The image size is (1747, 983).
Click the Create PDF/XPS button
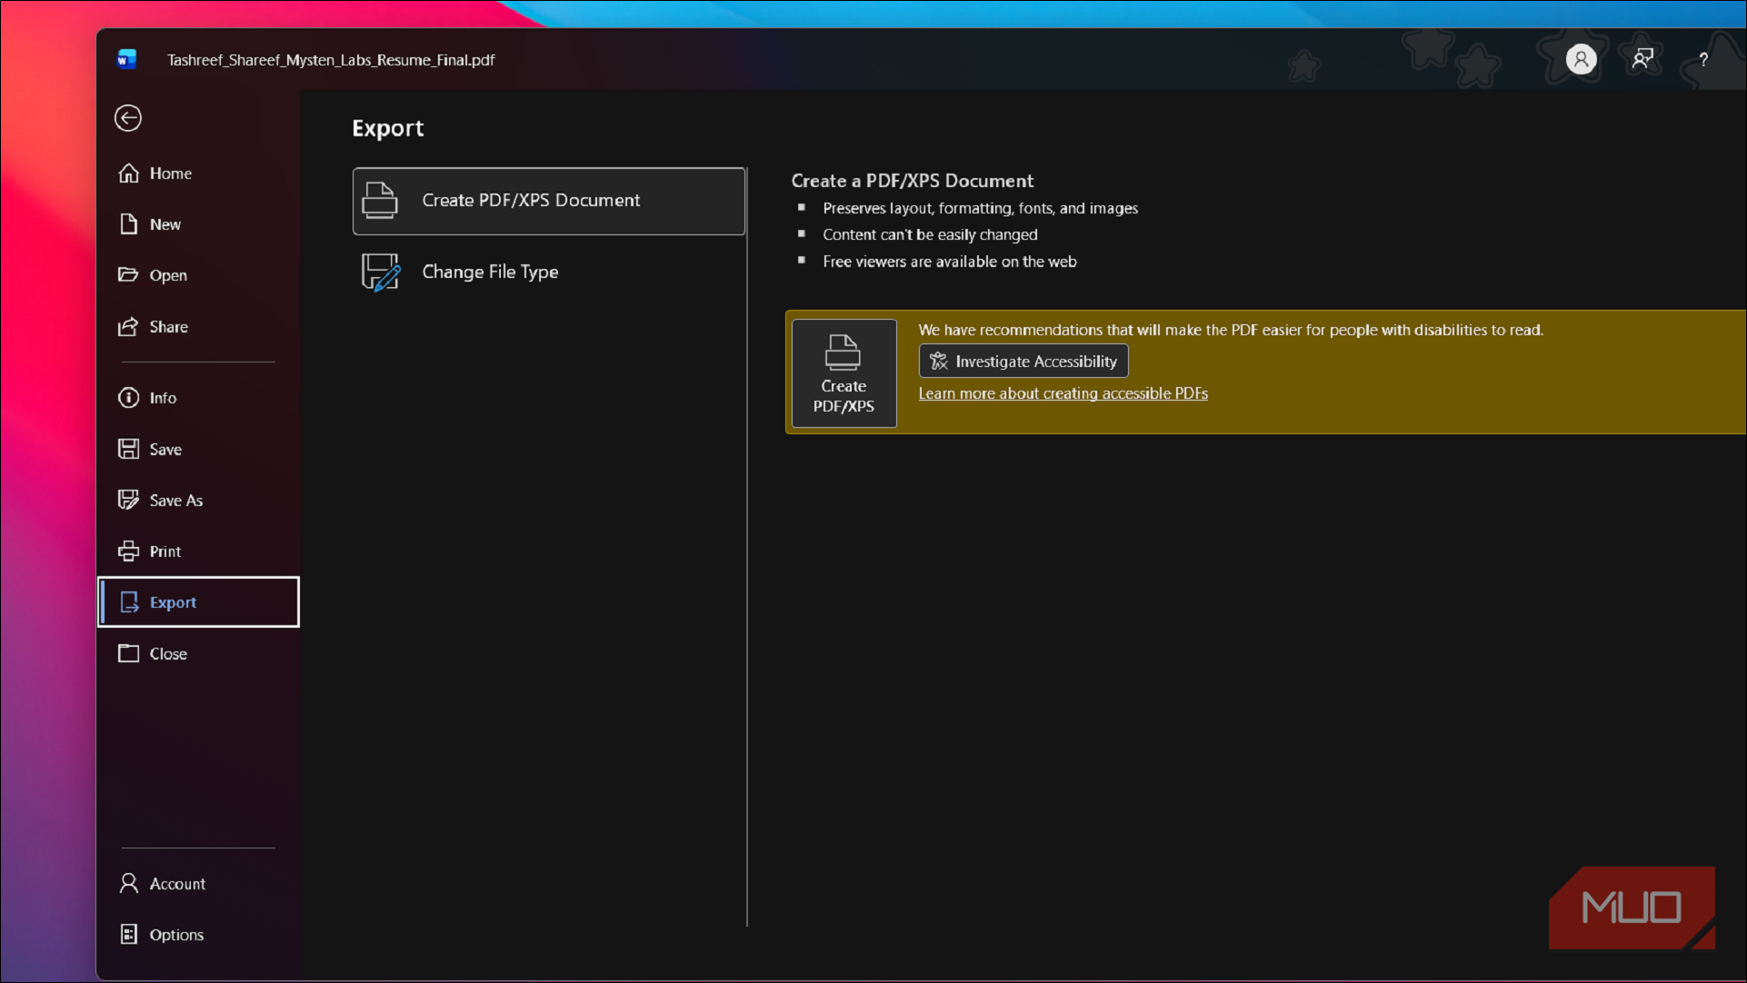point(844,373)
